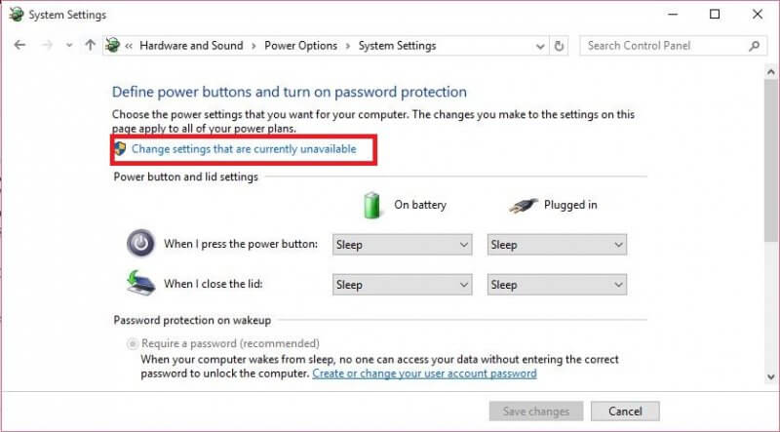
Task: Click the laptop lid close icon
Action: [140, 283]
